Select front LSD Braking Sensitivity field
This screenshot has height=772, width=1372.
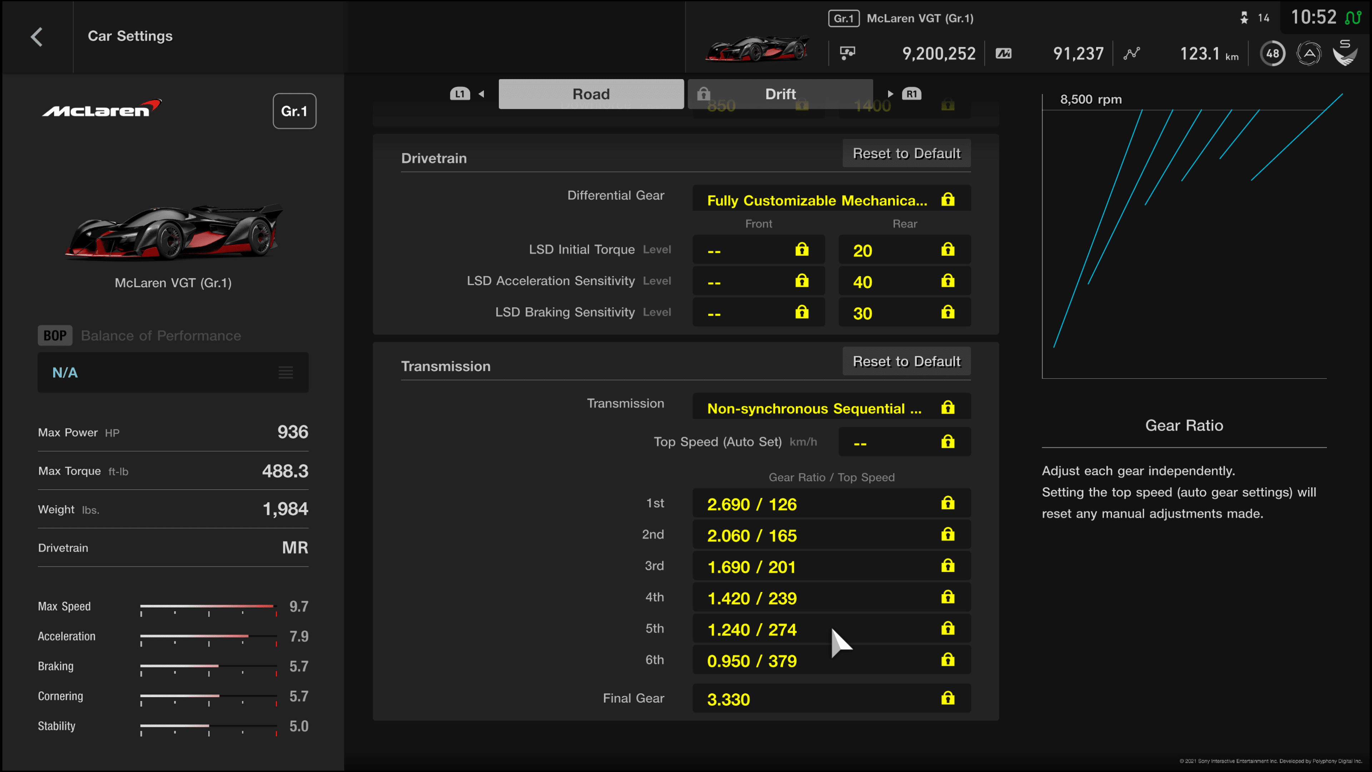coord(759,312)
